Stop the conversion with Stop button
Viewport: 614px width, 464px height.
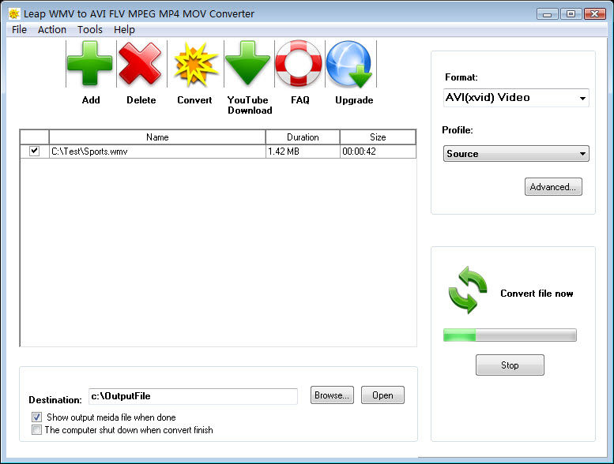(510, 365)
